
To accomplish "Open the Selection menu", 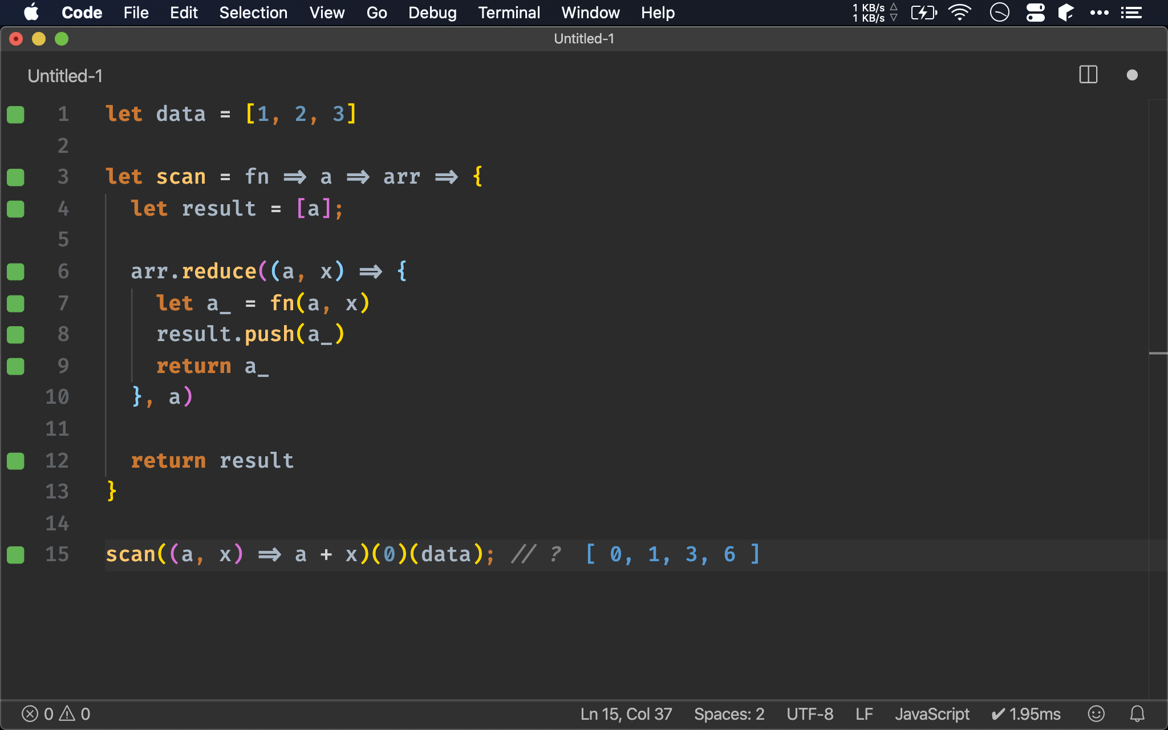I will point(253,13).
